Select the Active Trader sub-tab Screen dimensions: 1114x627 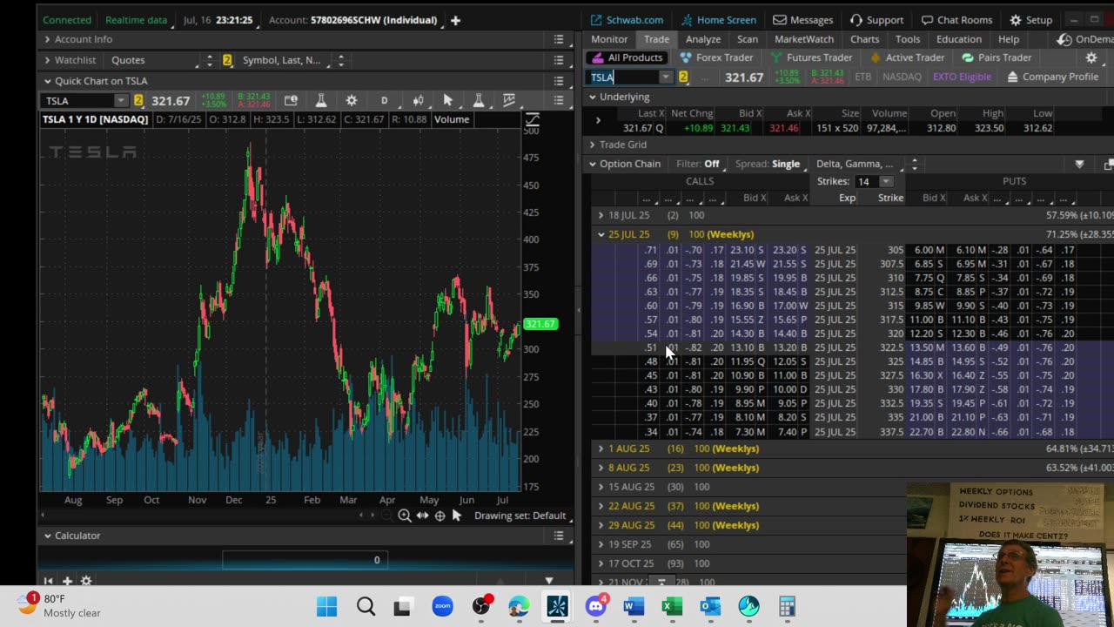[906, 57]
